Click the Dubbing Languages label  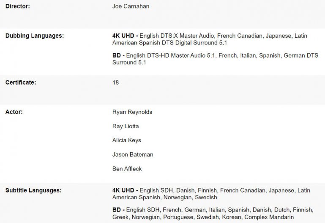(35, 36)
